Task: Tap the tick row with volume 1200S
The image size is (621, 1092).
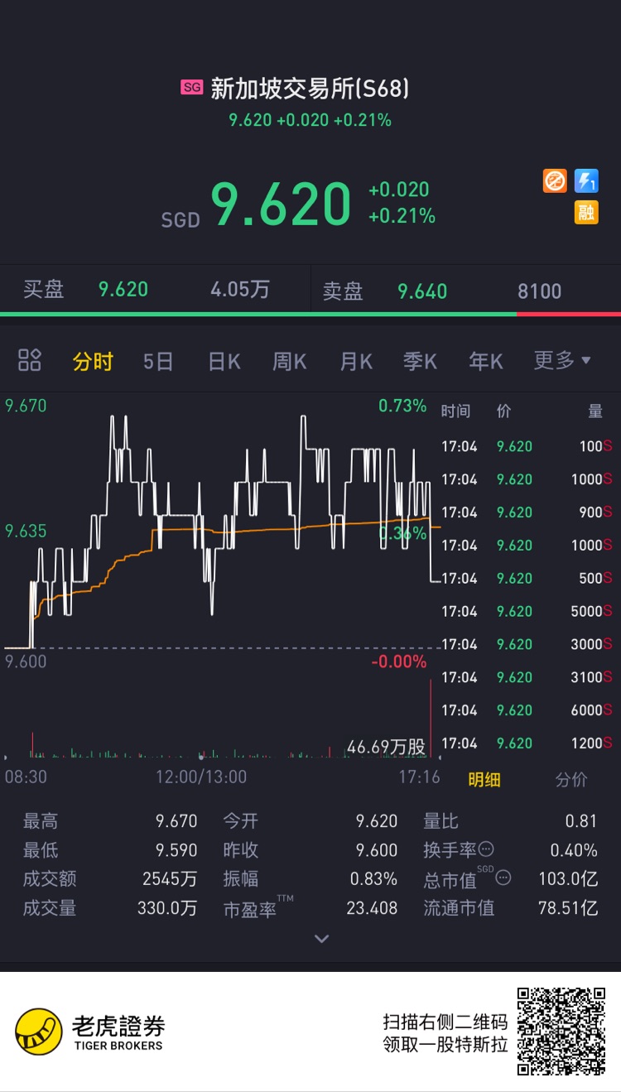Action: (x=527, y=743)
